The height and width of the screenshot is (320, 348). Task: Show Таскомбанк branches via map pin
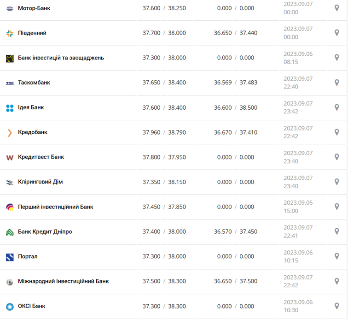pos(336,83)
